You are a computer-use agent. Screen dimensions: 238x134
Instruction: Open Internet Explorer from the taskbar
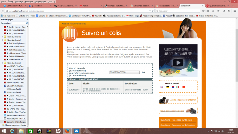point(12,131)
